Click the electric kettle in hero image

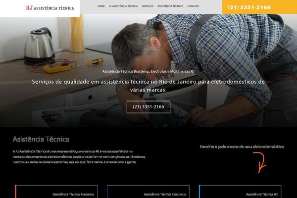(39, 46)
